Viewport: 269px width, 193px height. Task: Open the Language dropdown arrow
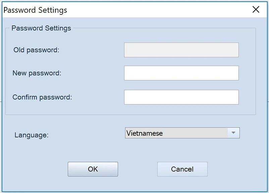(233, 133)
